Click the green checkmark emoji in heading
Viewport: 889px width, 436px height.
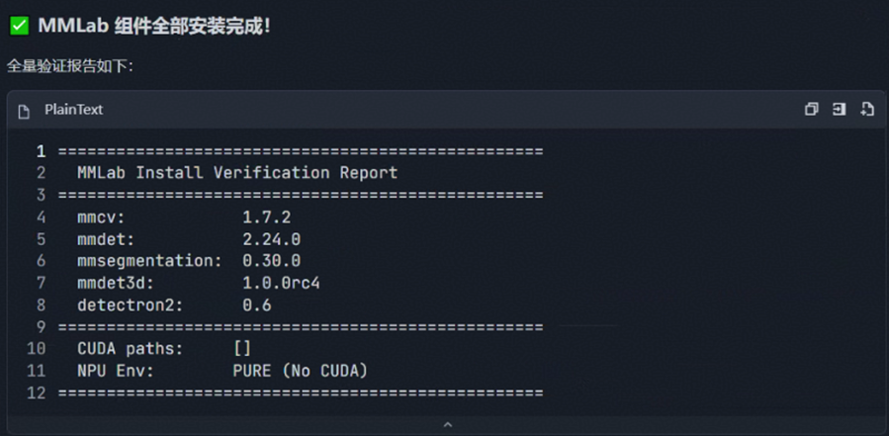coord(19,26)
